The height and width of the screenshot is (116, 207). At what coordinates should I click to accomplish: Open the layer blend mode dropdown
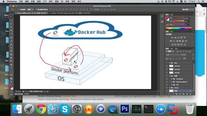point(172,55)
